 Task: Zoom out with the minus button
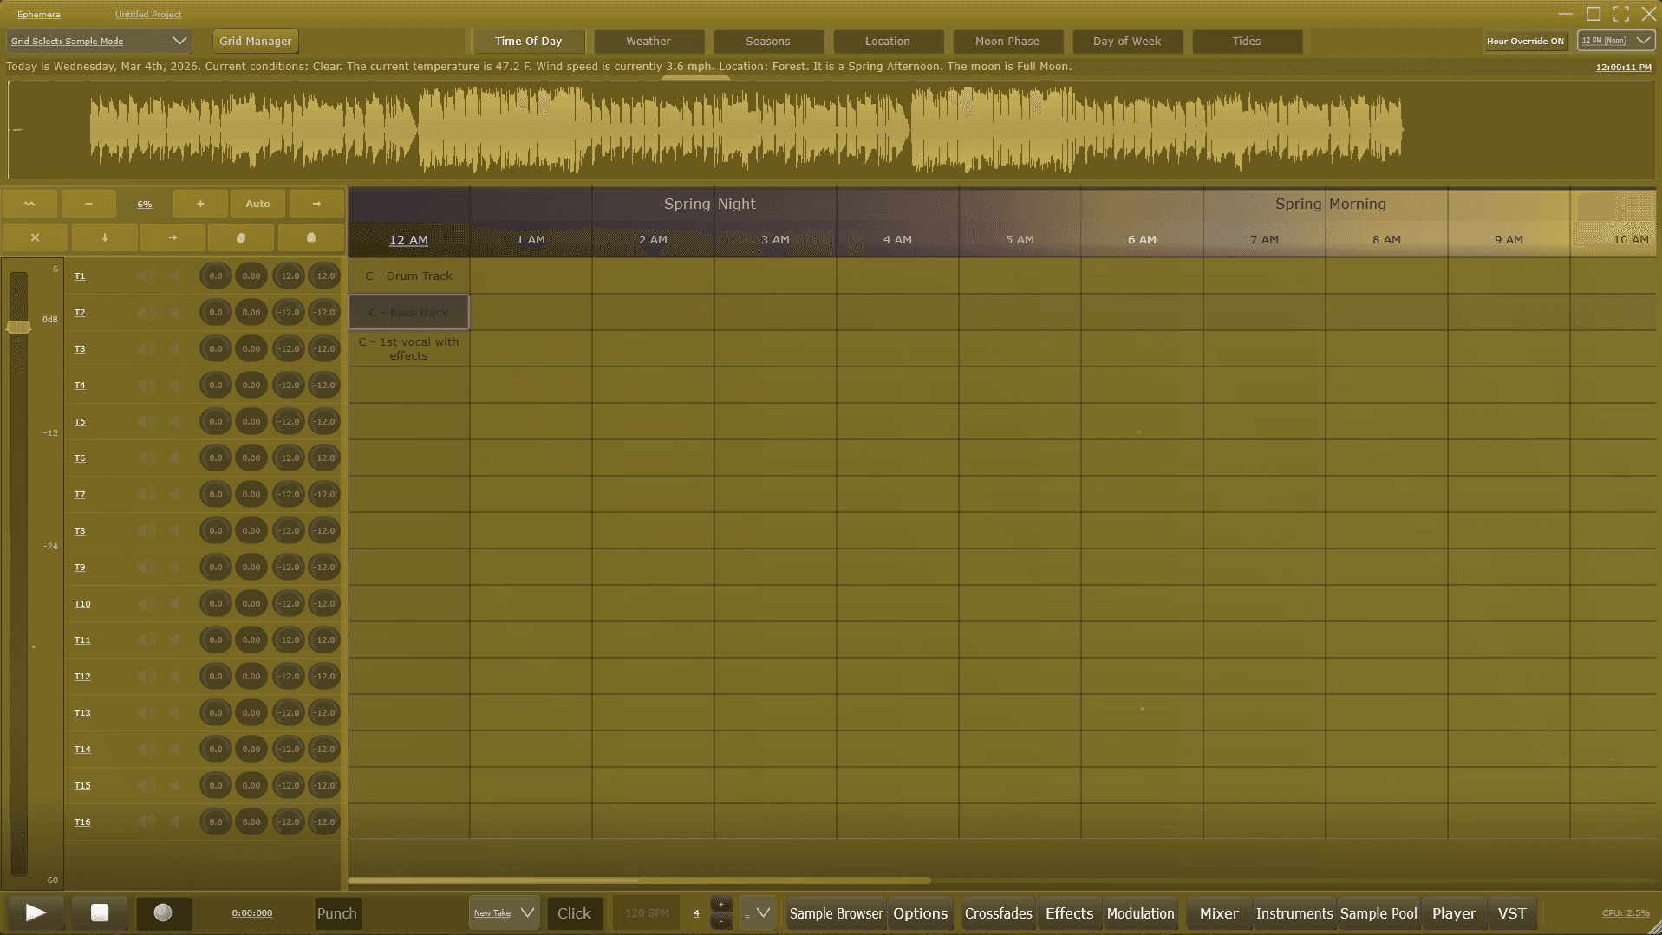pyautogui.click(x=88, y=204)
